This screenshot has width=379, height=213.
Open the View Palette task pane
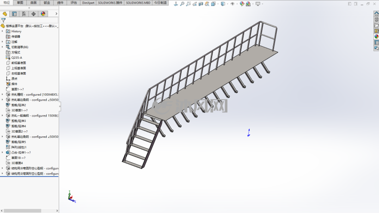(x=376, y=31)
